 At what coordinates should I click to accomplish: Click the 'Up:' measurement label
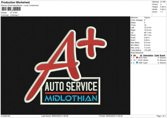(x=132, y=33)
